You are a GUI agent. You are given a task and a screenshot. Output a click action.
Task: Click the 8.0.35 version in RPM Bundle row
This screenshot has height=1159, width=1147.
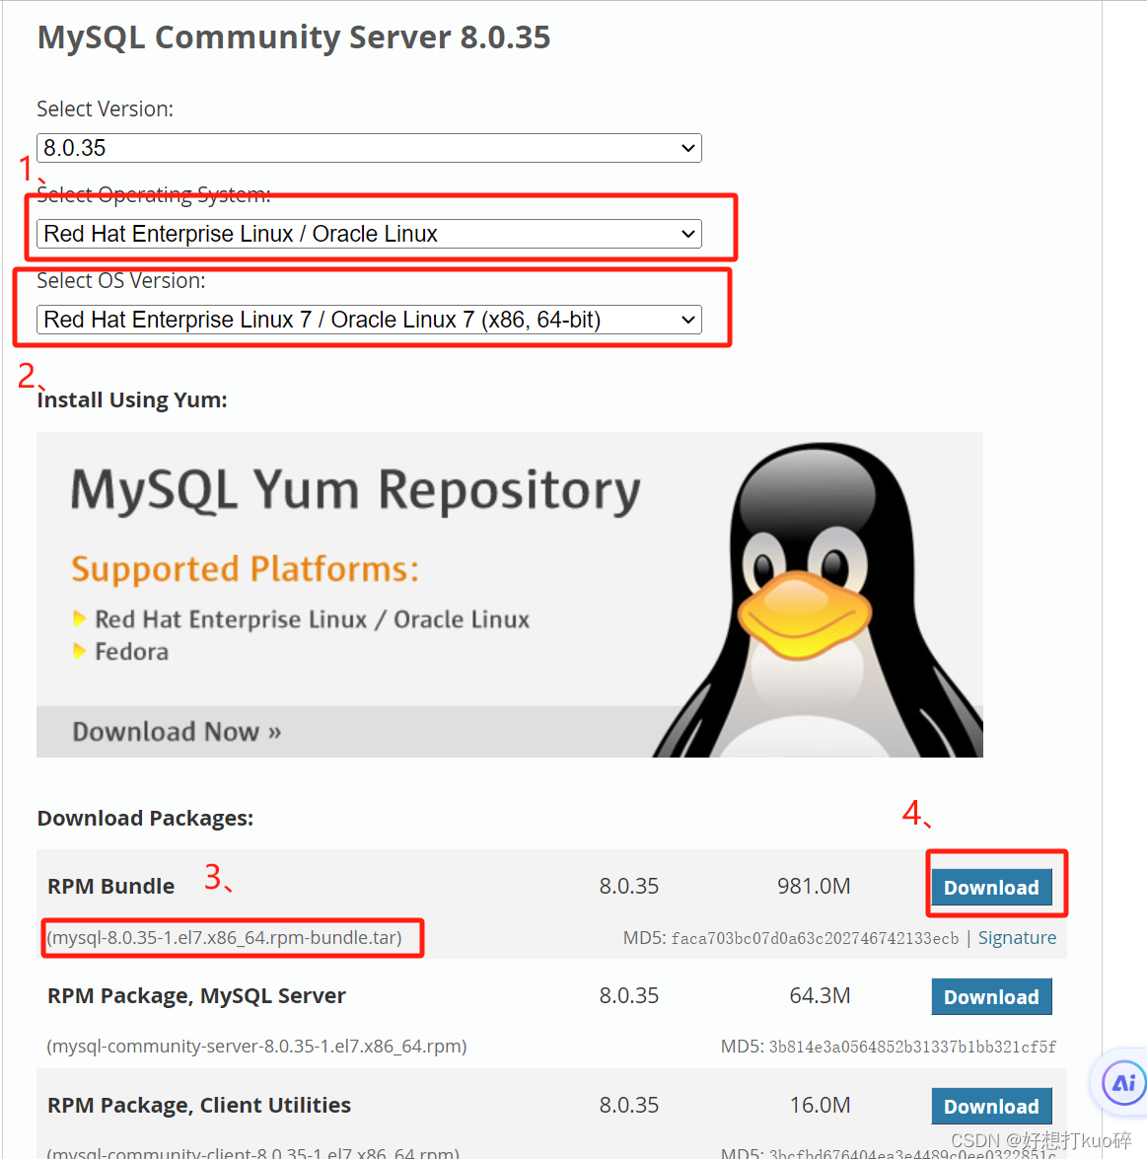(x=629, y=886)
